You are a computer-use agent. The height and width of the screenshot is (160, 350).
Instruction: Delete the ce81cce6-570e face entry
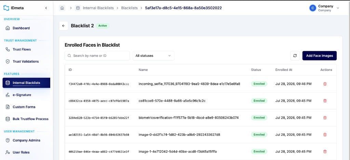tap(325, 101)
